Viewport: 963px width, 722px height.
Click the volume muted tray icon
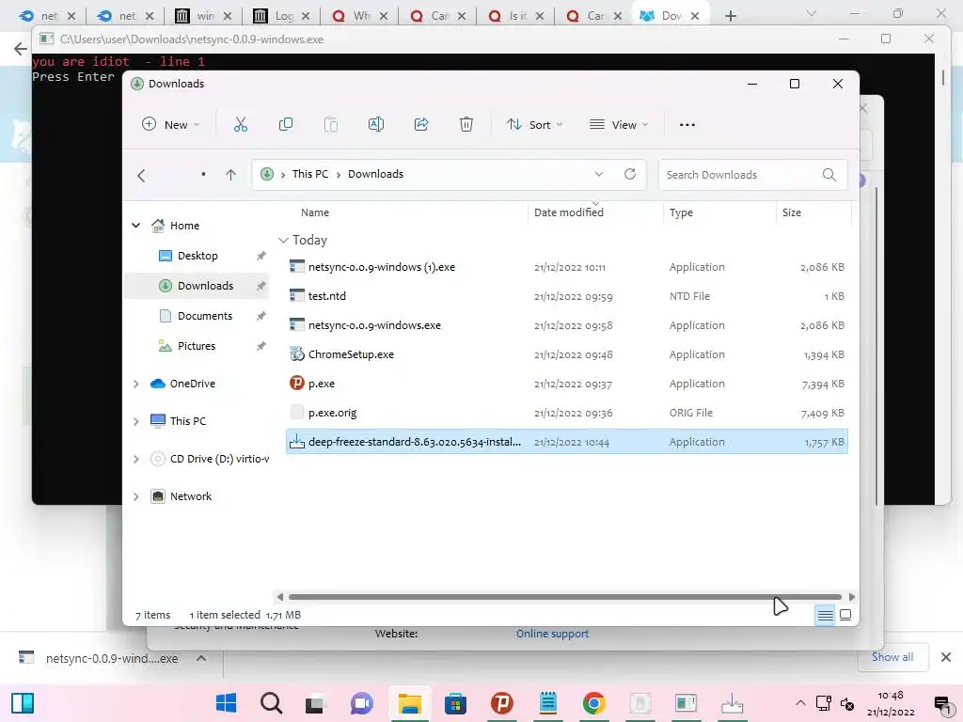(x=847, y=704)
